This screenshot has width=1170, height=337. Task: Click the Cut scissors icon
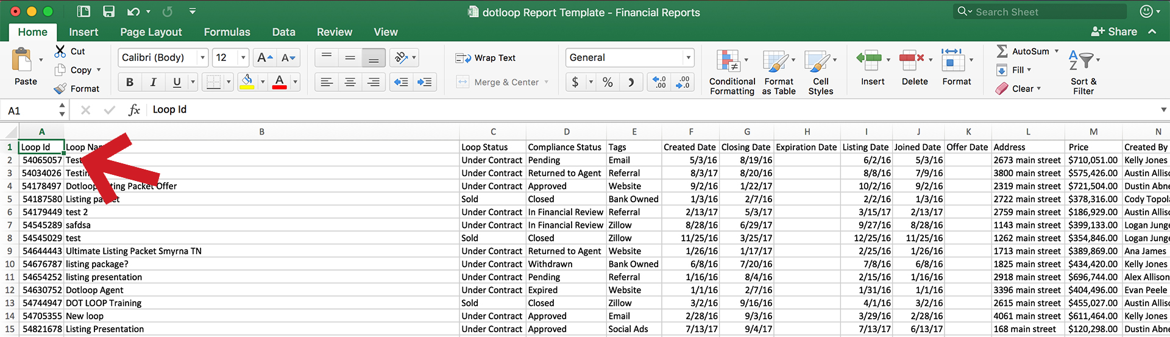click(x=60, y=51)
